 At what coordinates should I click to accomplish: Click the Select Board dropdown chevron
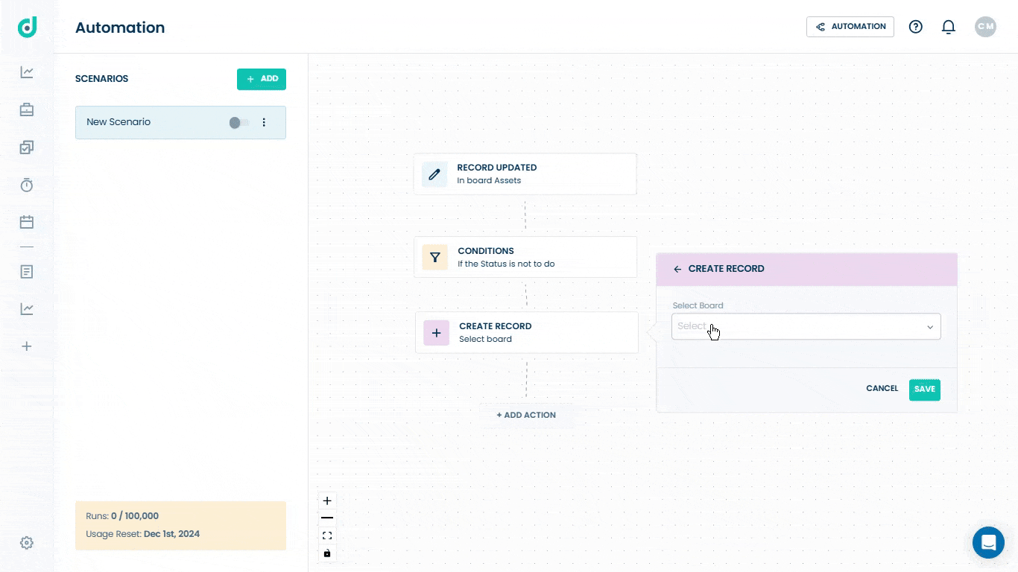click(930, 327)
